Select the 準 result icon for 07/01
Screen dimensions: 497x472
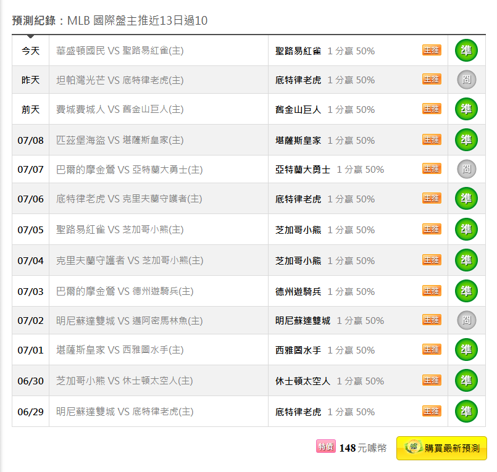(466, 349)
